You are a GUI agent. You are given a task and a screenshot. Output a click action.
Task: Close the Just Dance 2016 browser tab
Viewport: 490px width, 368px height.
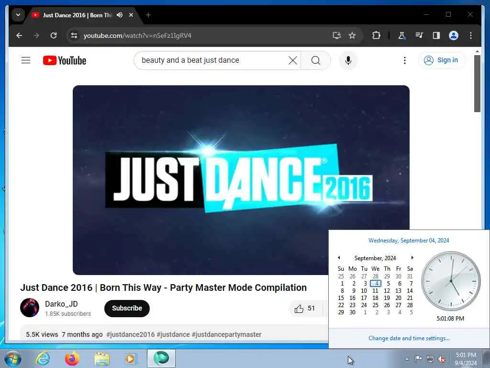(x=131, y=15)
